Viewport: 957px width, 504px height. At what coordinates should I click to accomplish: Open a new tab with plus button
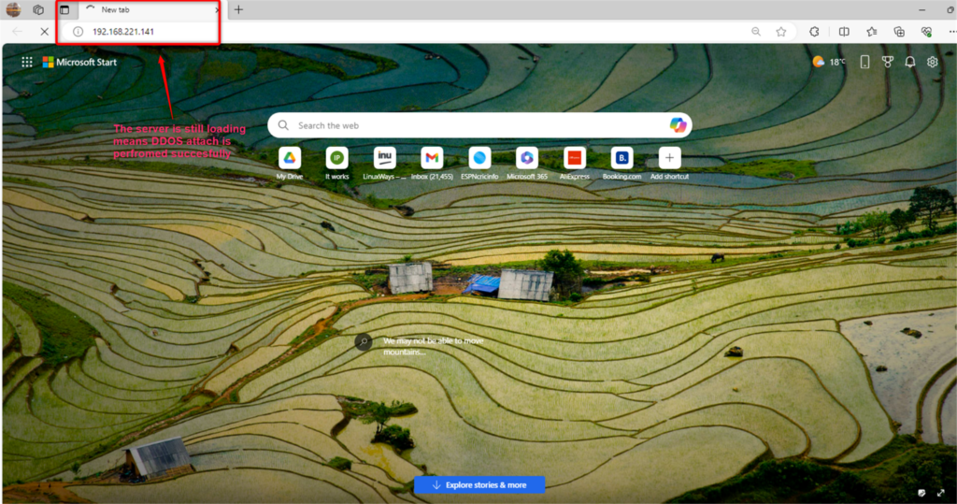[x=238, y=9]
